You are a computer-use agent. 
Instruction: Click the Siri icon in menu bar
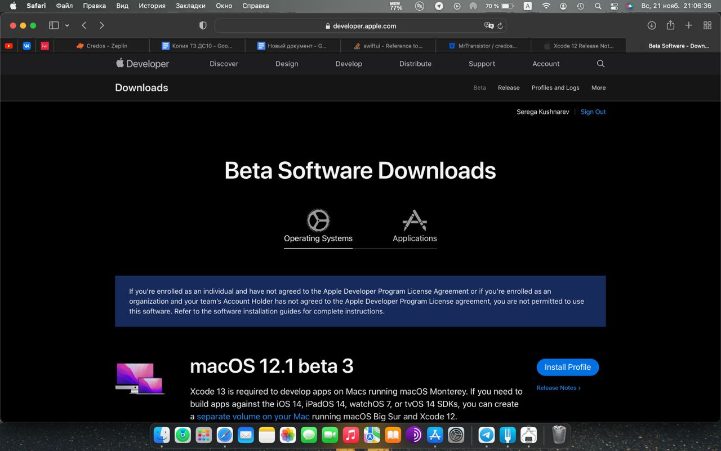point(630,6)
